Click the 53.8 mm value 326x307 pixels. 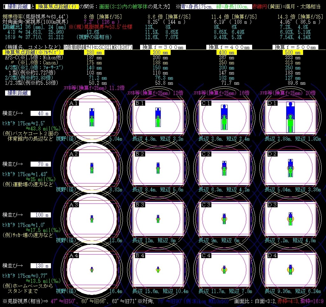[x=164, y=83]
